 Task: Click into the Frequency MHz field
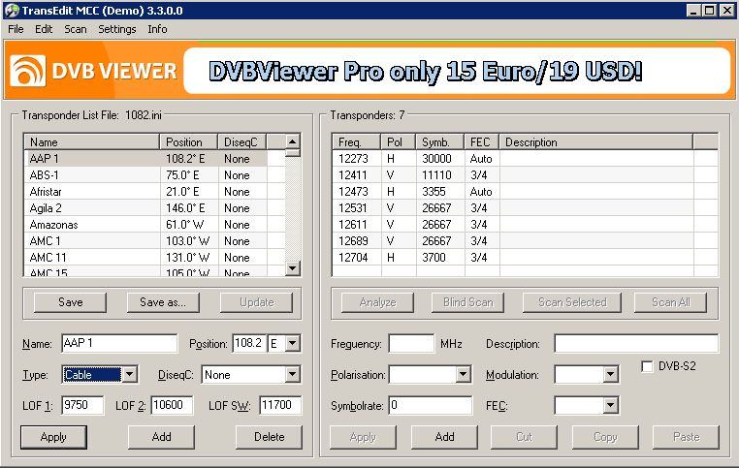411,344
